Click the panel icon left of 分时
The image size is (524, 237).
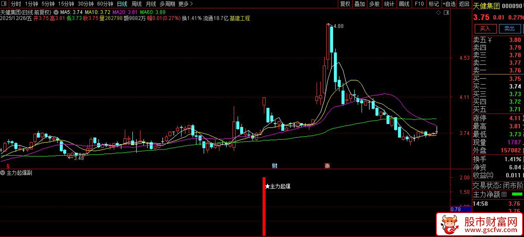(4, 4)
